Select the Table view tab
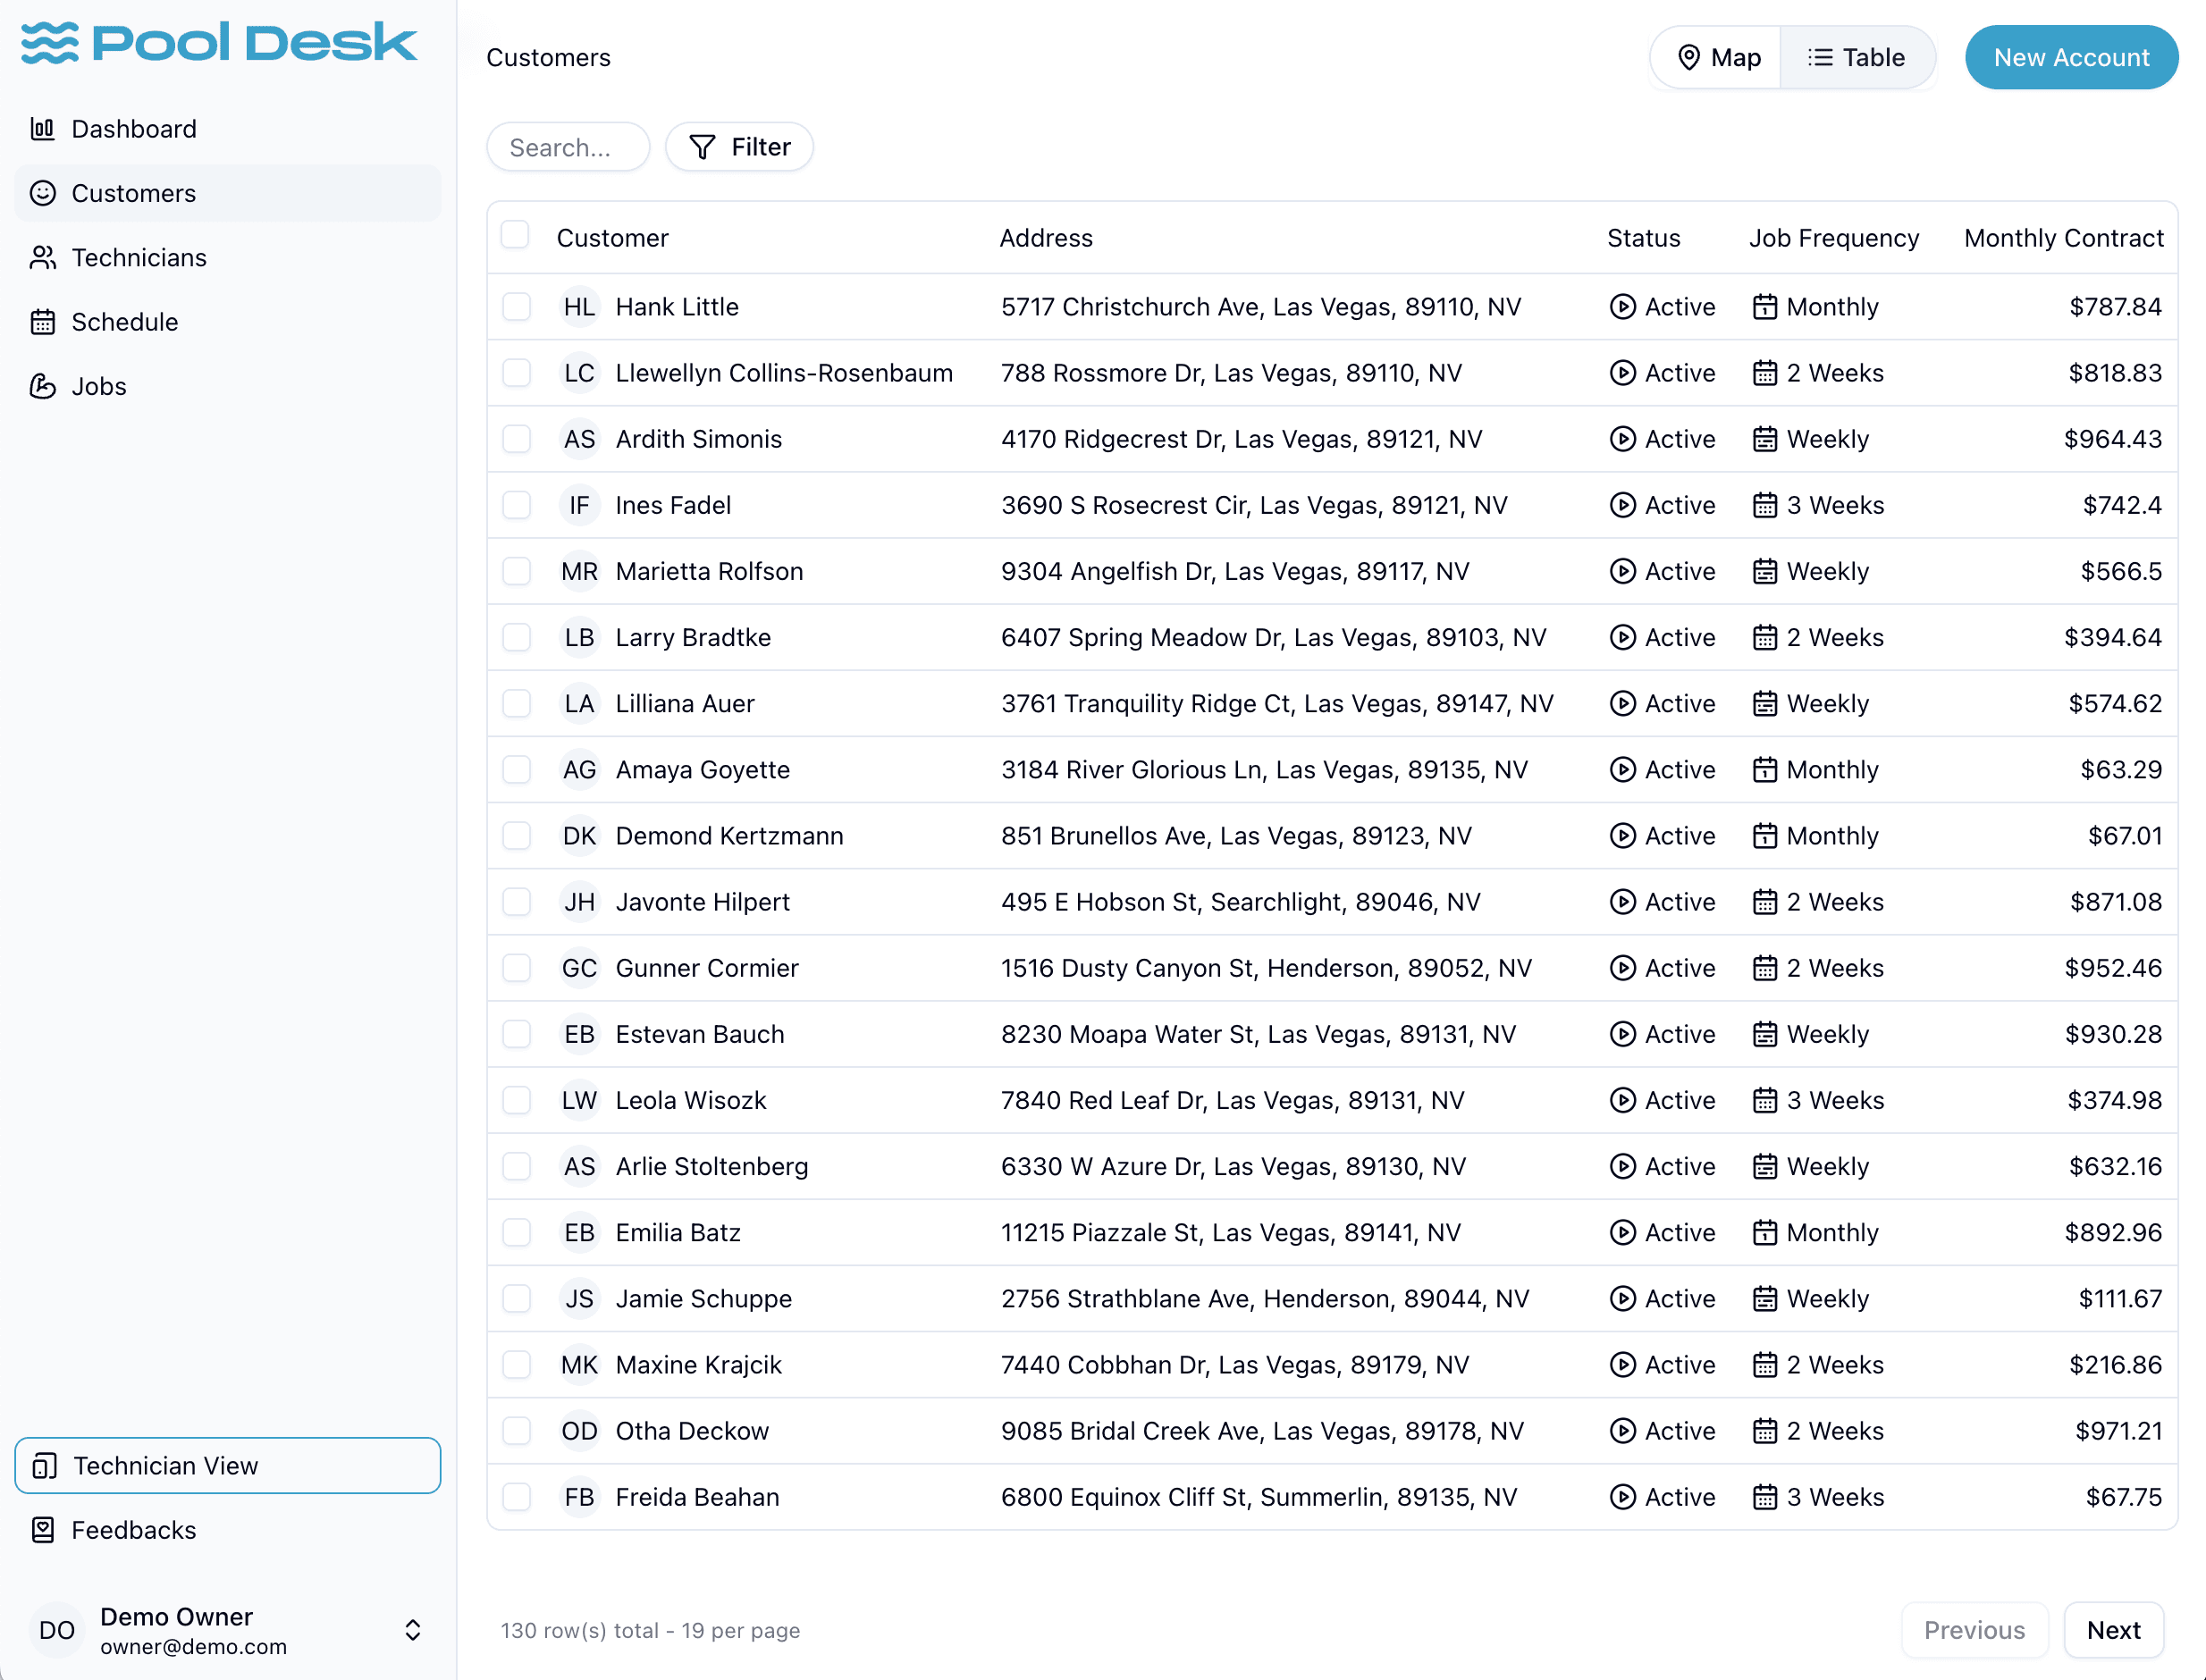This screenshot has height=1680, width=2206. (1856, 58)
